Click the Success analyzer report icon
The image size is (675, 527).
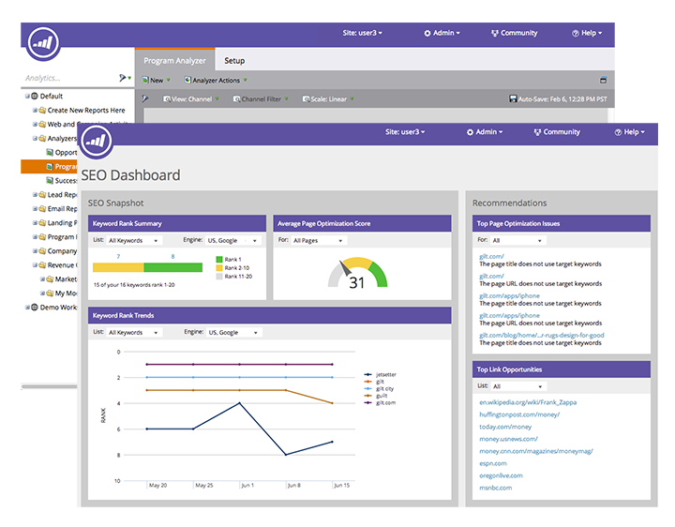pyautogui.click(x=50, y=180)
